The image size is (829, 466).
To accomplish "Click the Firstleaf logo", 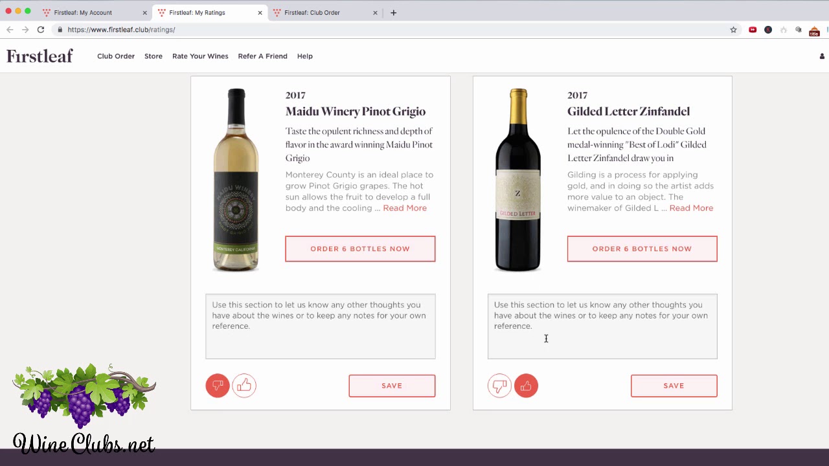I will coord(40,56).
